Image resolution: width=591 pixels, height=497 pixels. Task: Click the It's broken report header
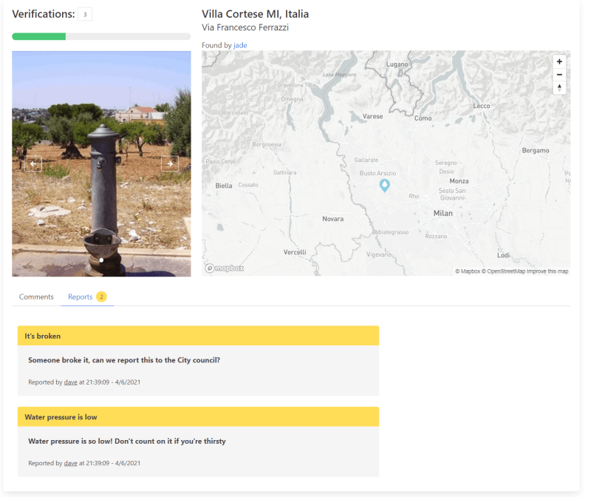(198, 336)
